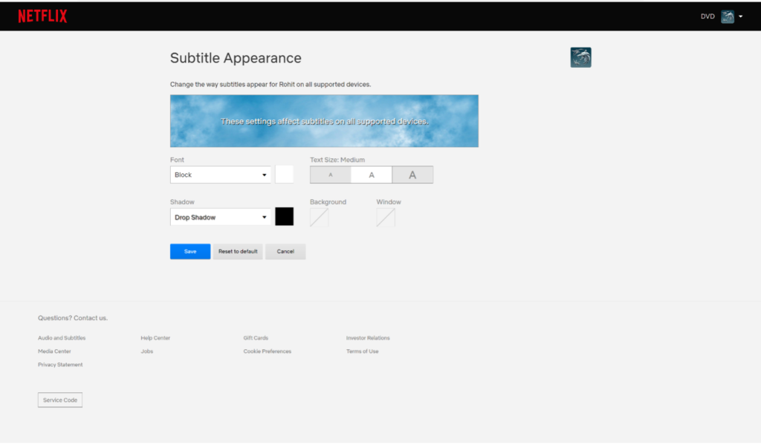Open Jobs footer link

point(146,351)
